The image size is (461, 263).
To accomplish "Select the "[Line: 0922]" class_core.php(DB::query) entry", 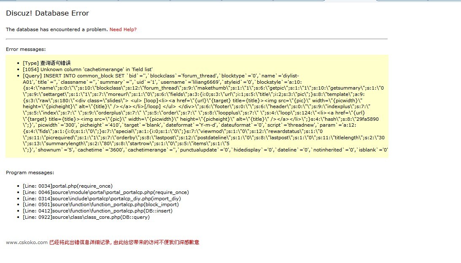I will point(86,217).
